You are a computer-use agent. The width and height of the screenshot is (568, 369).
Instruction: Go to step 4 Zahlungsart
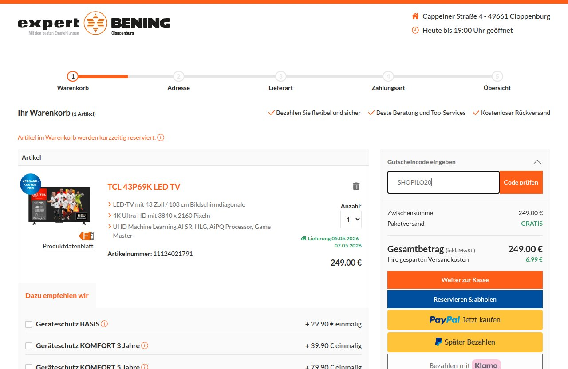pos(388,81)
